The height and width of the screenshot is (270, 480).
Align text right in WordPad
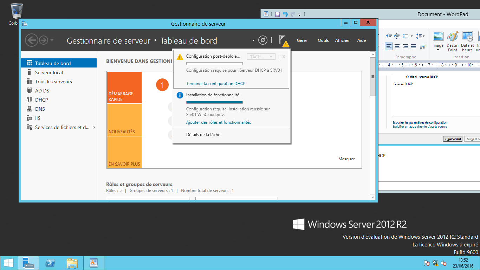(x=406, y=46)
